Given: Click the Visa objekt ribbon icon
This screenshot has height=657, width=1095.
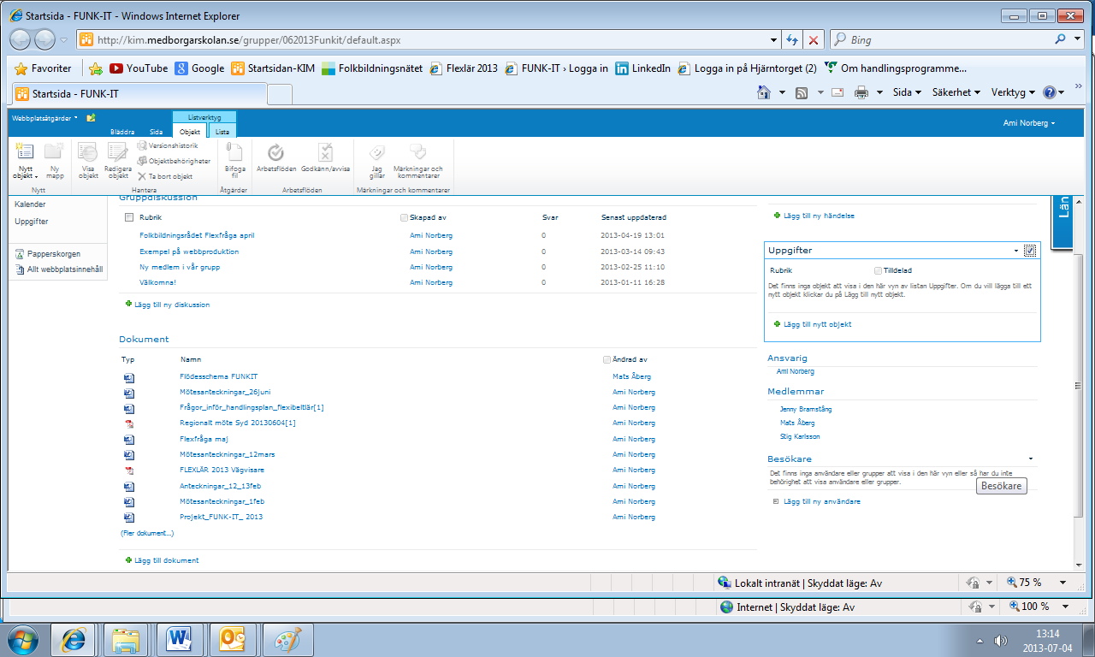Looking at the screenshot, I should pos(88,160).
